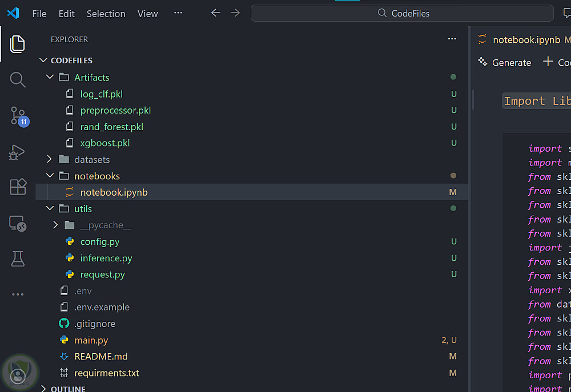Screen dimensions: 571x392
Task: Collapse the Artifacts folder
Action: click(x=50, y=77)
